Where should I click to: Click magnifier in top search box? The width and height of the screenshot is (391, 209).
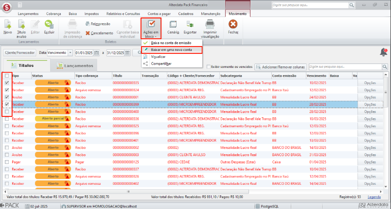(x=352, y=5)
